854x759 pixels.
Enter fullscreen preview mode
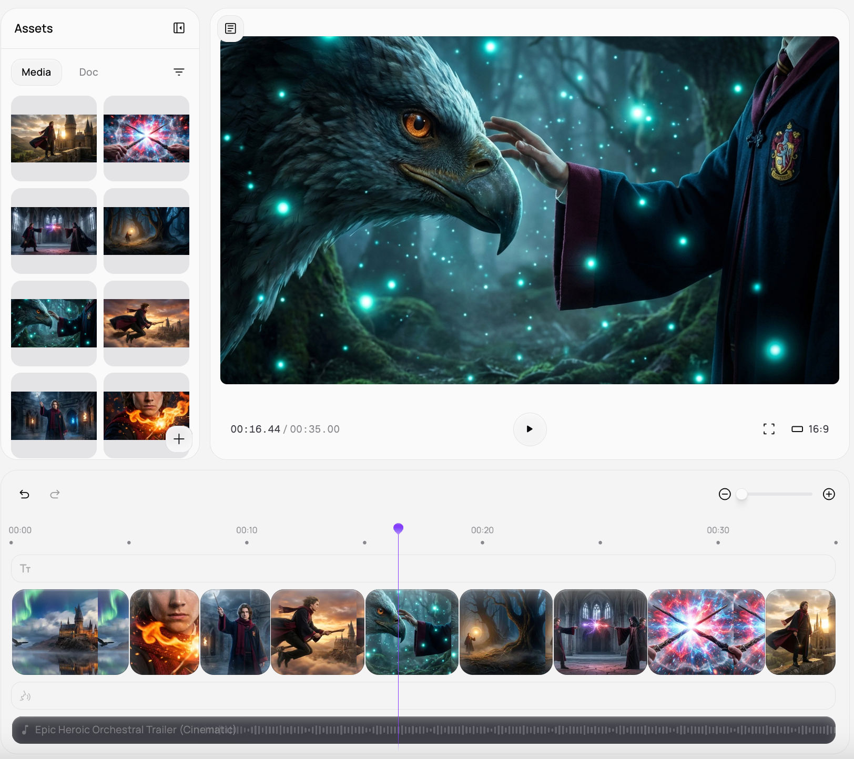click(768, 429)
